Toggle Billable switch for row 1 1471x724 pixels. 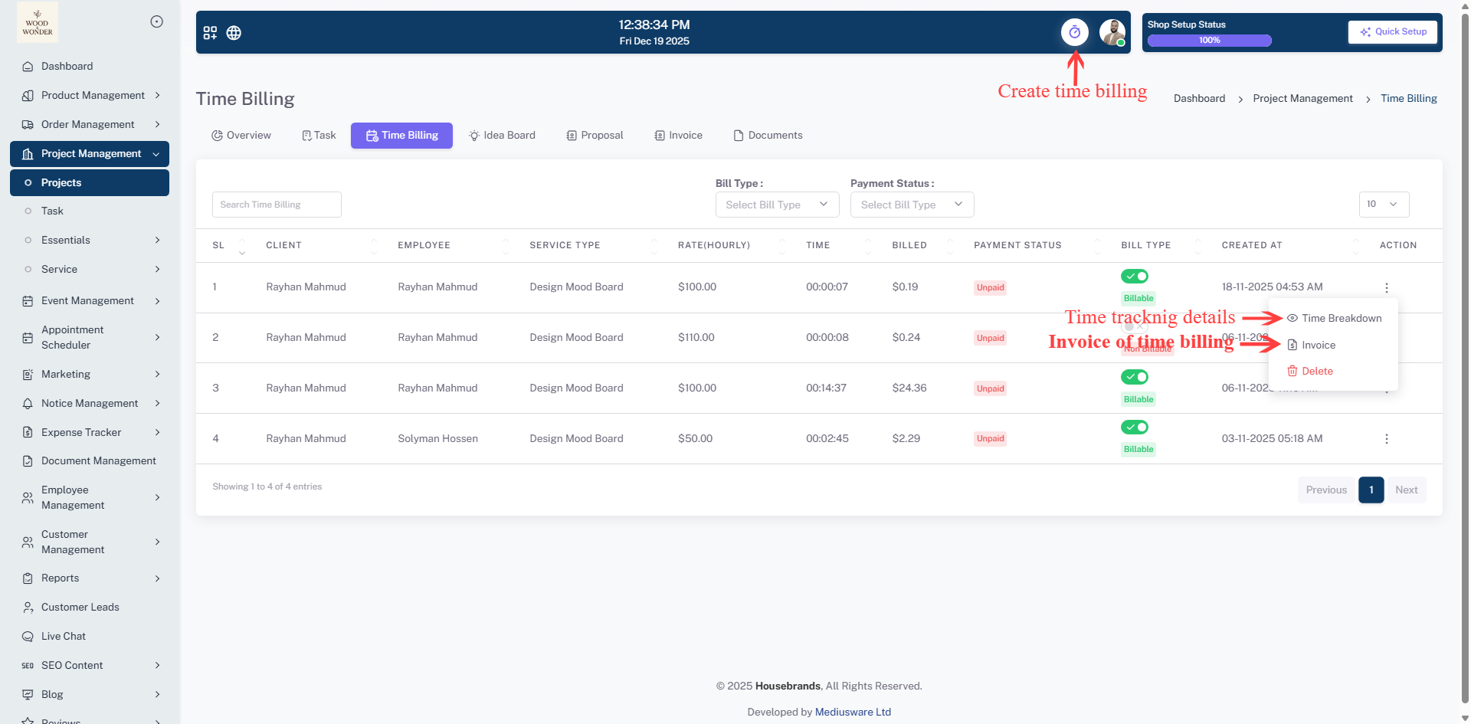coord(1134,276)
